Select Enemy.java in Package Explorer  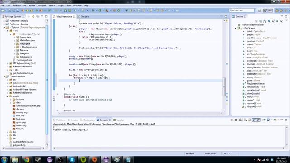coord(25,37)
